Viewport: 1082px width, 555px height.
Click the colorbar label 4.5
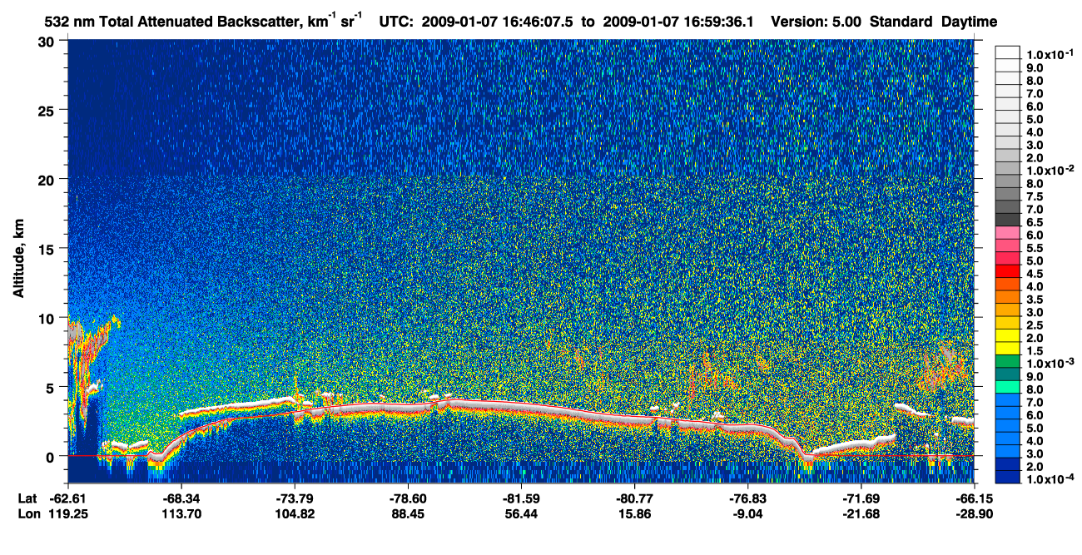pos(1035,274)
